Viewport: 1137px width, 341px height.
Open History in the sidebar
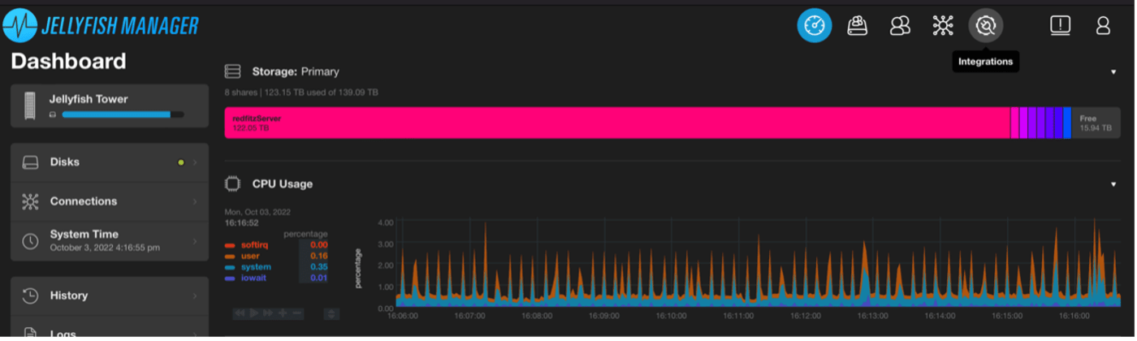[110, 296]
